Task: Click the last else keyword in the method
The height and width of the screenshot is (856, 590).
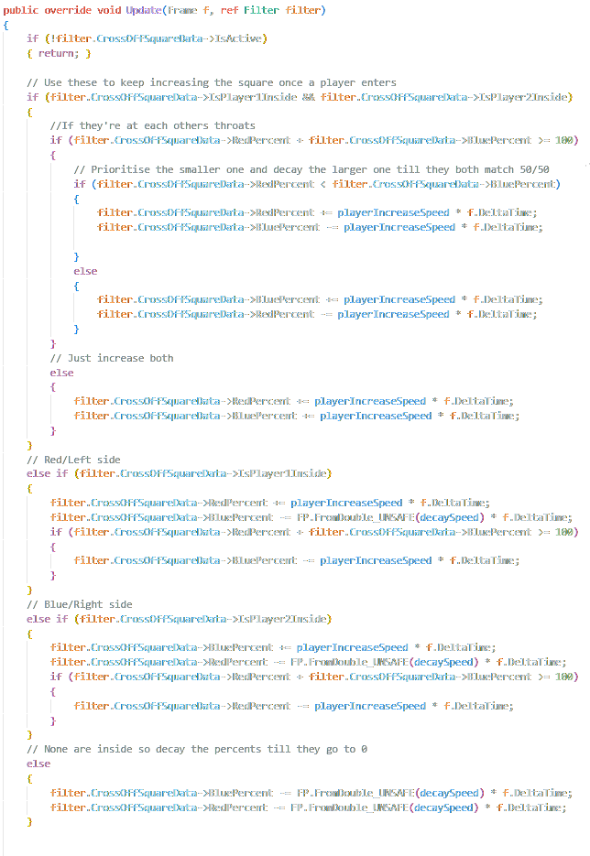Action: tap(38, 764)
